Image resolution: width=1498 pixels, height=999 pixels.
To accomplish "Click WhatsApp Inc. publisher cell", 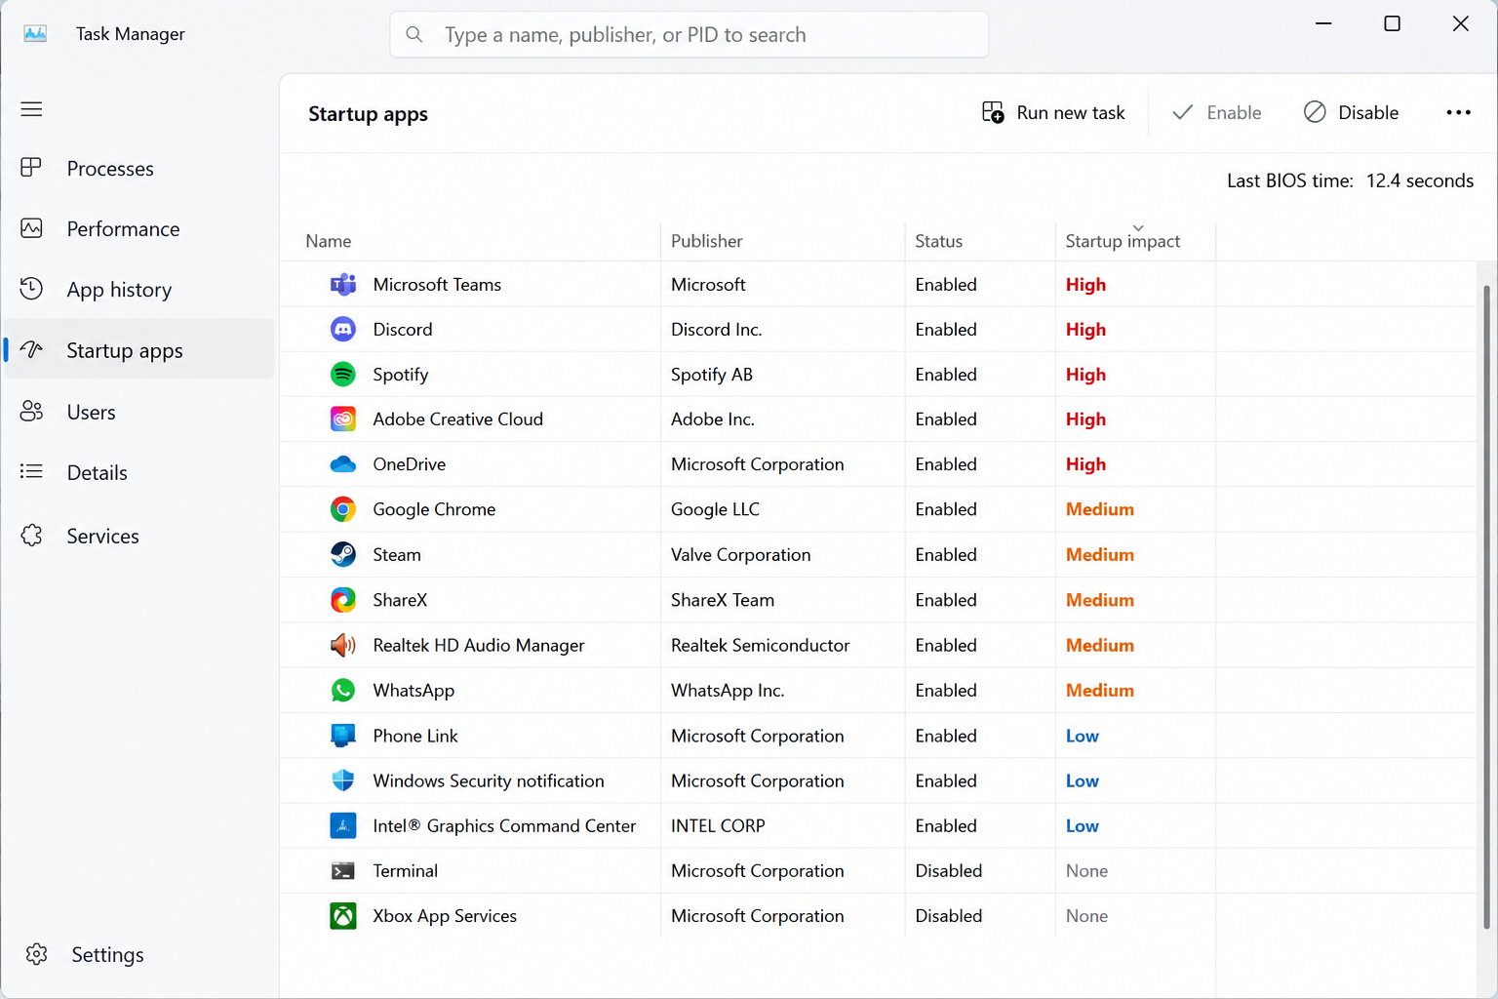I will [728, 690].
